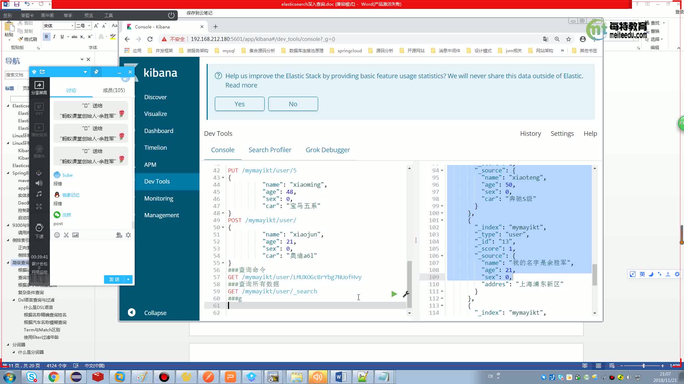The height and width of the screenshot is (384, 684).
Task: Open the wrench options in Kibana console
Action: (406, 294)
